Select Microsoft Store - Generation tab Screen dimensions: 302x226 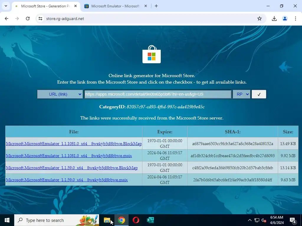point(46,6)
